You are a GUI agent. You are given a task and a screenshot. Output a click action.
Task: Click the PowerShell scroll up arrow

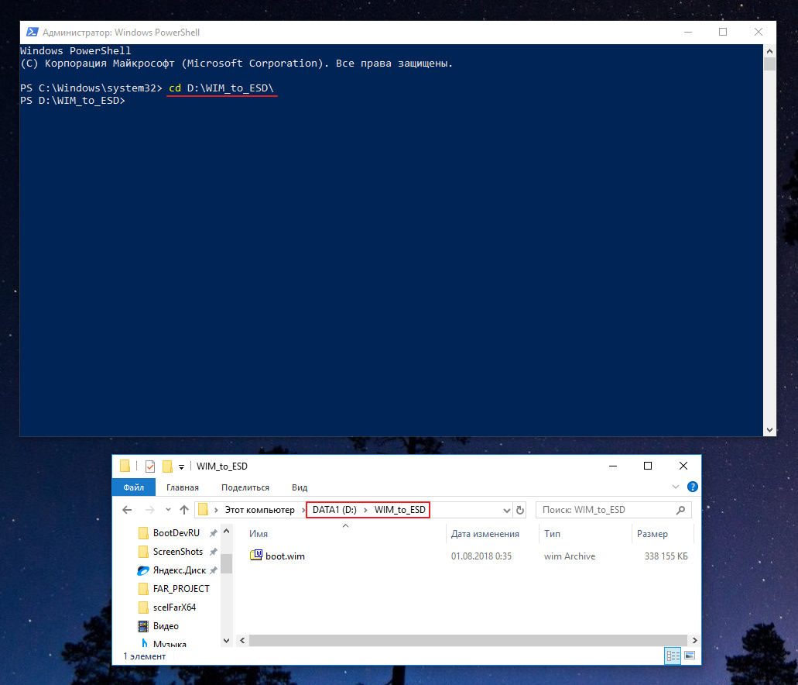769,51
